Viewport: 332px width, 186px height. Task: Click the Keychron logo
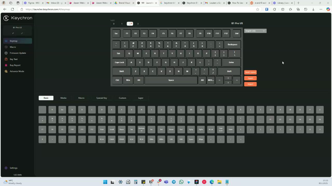18,18
